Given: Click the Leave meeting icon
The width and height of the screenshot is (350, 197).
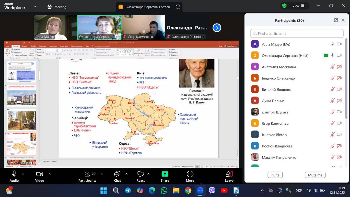Looking at the screenshot, I should (x=229, y=174).
